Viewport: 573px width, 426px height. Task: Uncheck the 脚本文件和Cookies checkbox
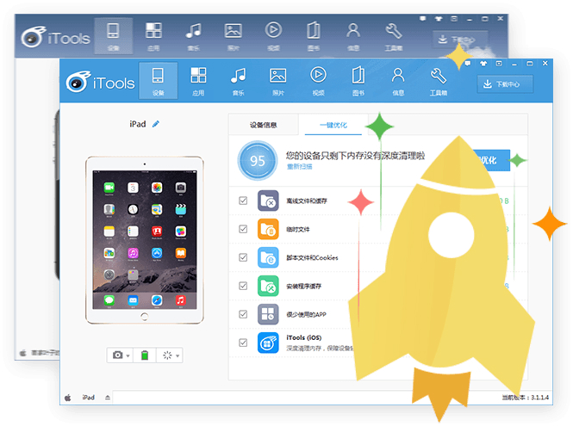(243, 257)
